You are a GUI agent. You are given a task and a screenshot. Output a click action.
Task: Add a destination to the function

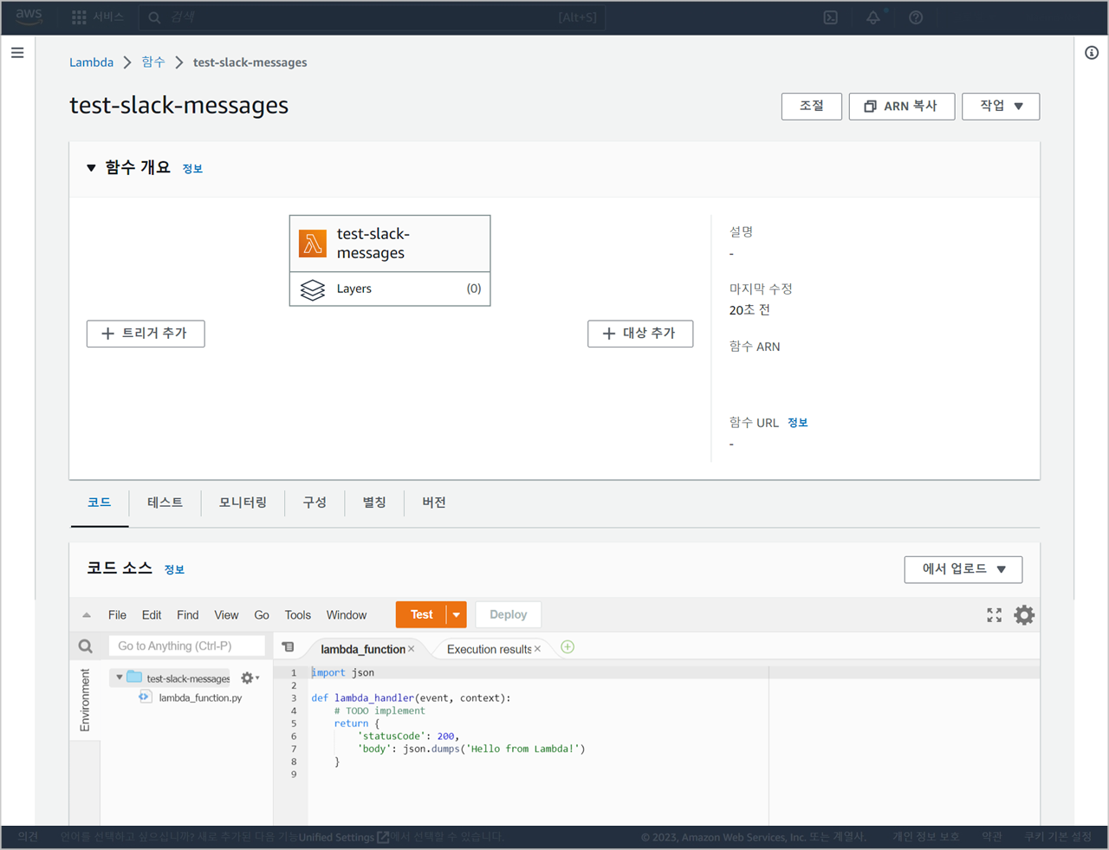[x=640, y=334]
